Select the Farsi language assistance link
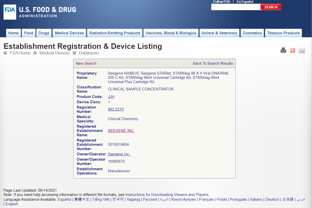Viewport: 312px width, 208px height. 301,199
